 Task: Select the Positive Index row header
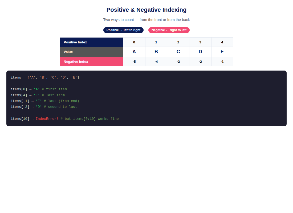91,42
